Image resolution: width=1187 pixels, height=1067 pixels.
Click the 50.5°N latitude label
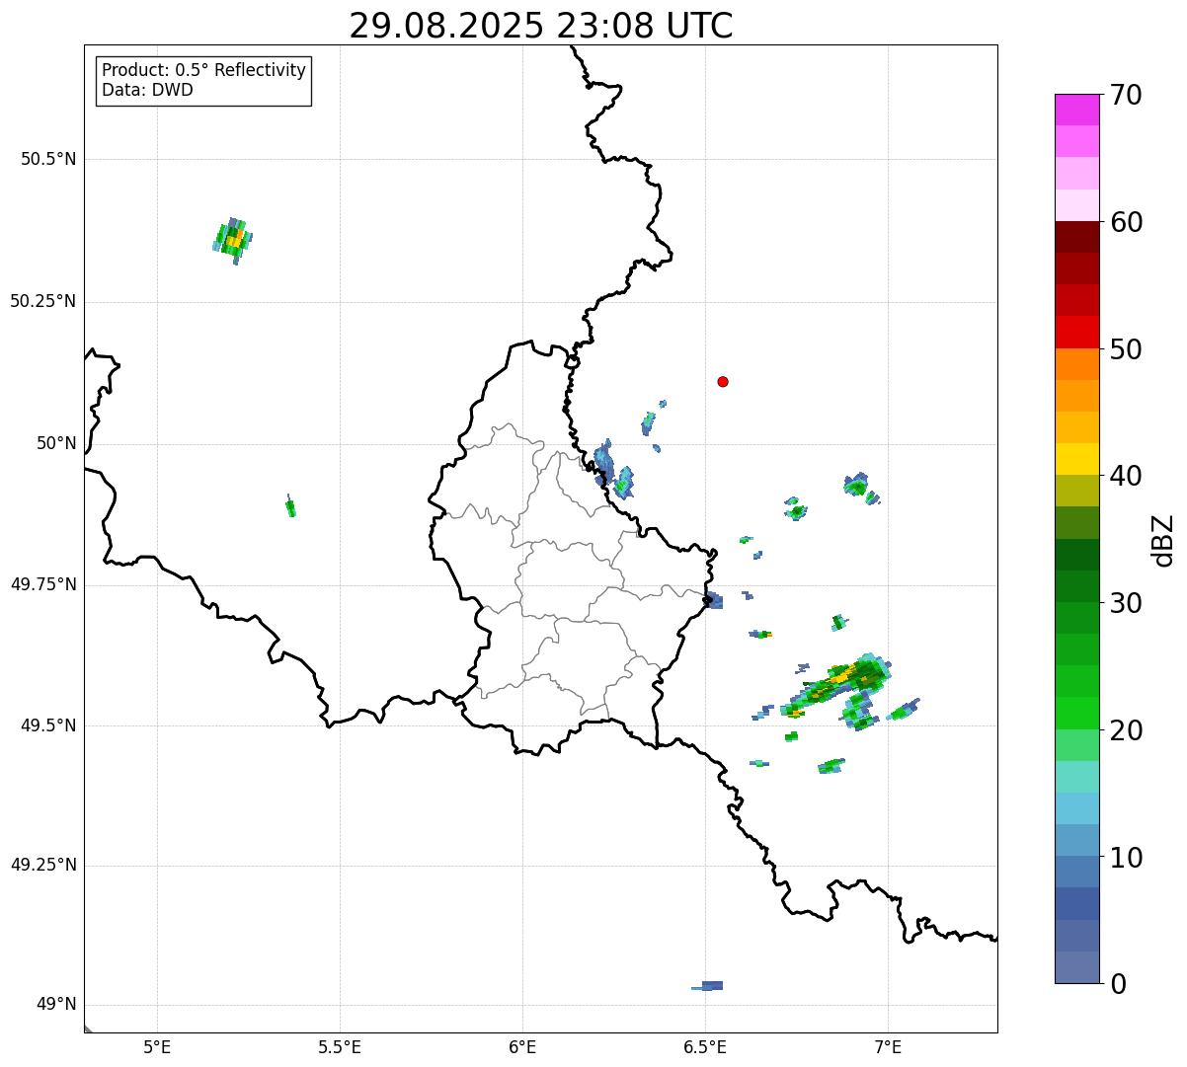click(47, 159)
